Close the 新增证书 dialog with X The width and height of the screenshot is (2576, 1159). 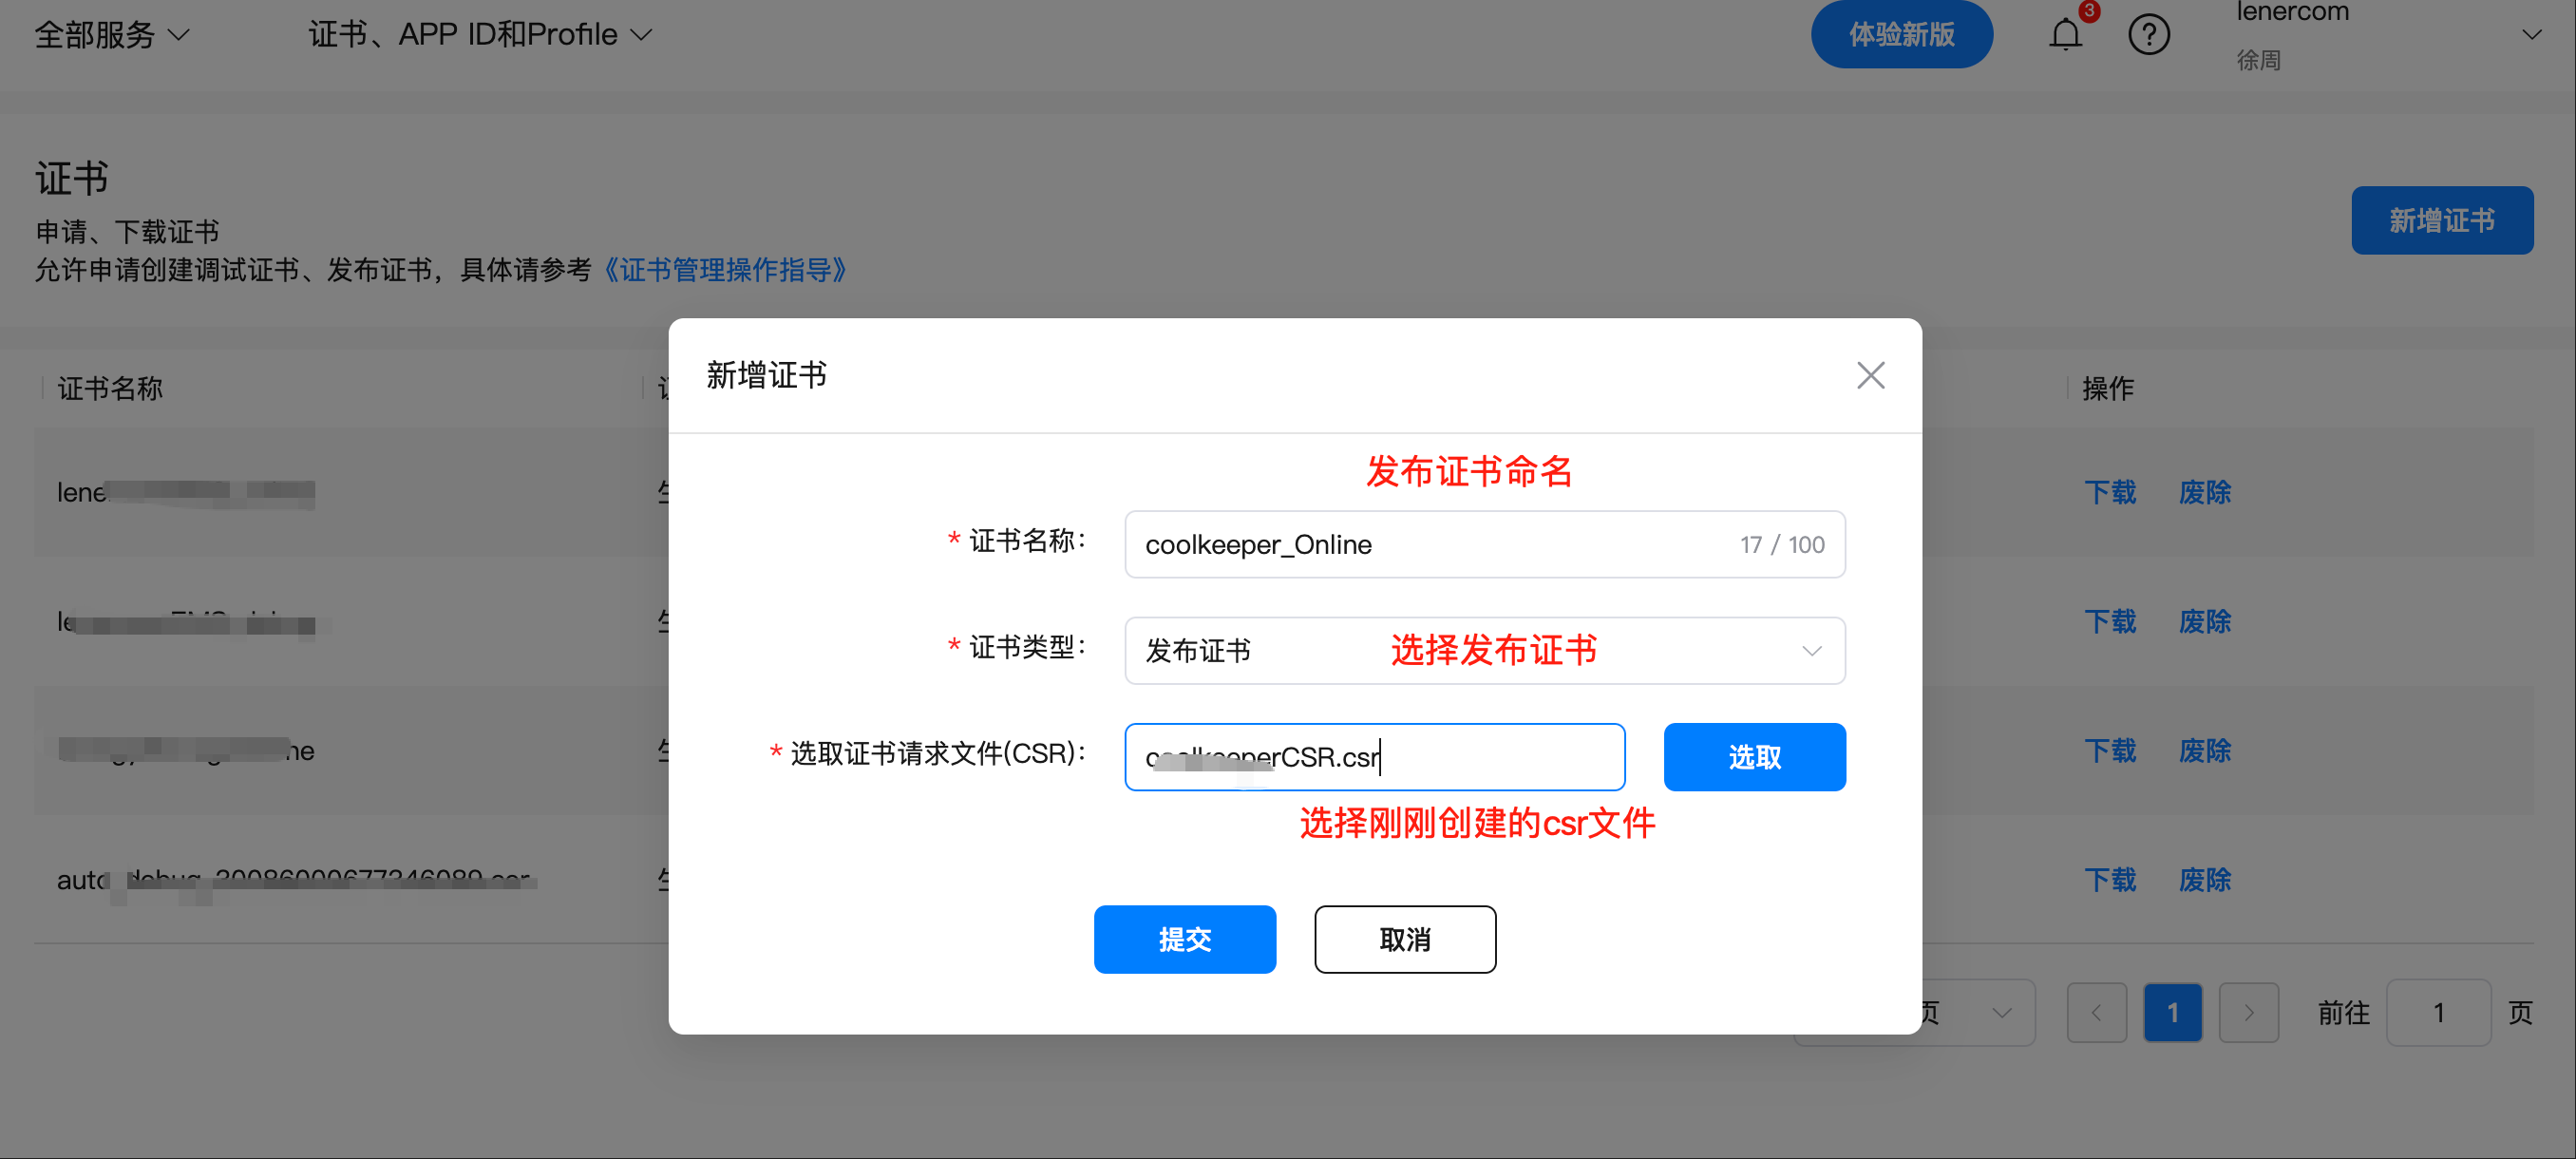coord(1870,375)
